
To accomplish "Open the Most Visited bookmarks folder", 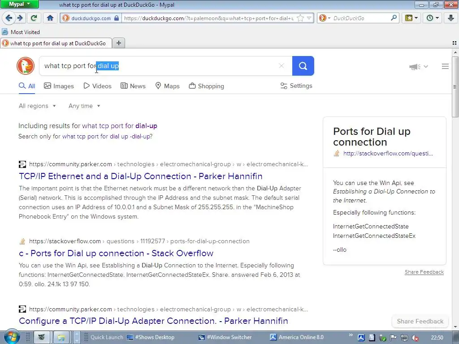I will coord(21,32).
